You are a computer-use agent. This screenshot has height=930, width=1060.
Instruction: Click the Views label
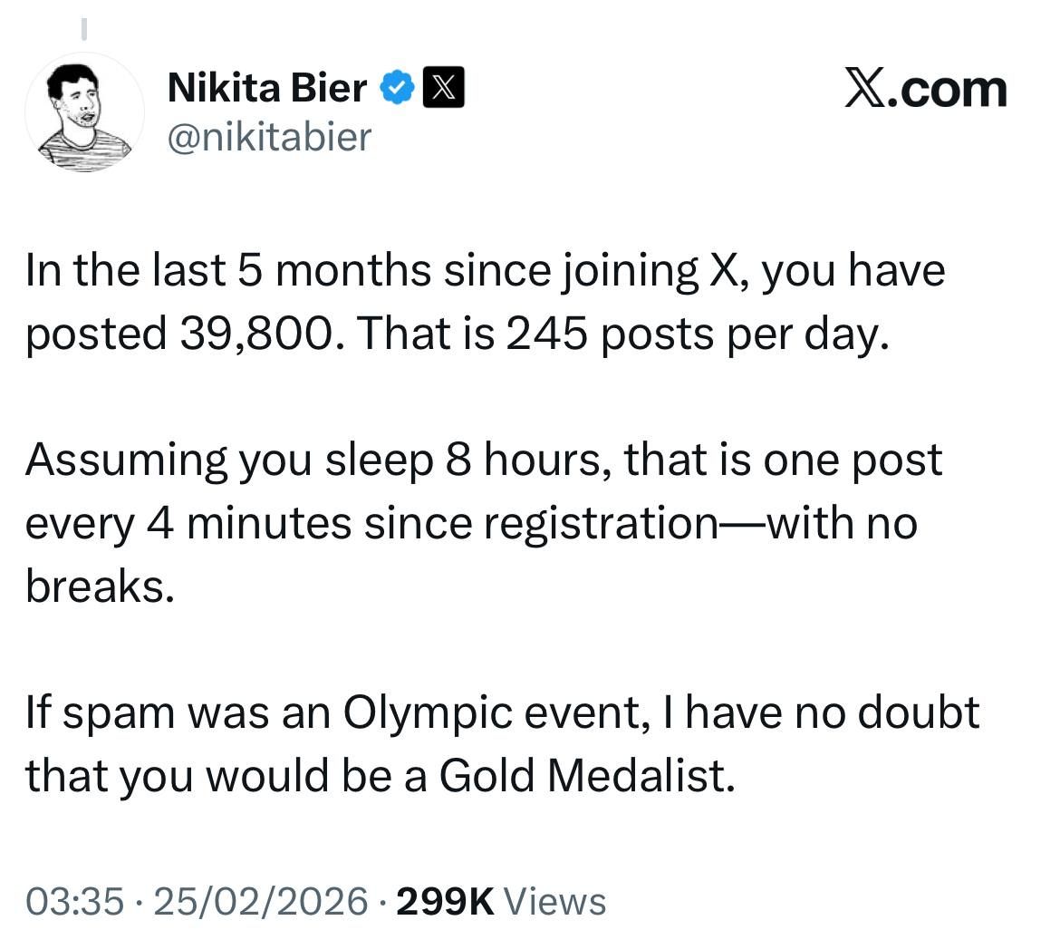pos(554,901)
